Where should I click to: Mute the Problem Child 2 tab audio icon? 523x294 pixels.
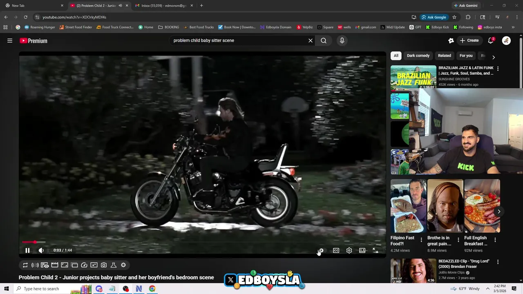coord(120,6)
